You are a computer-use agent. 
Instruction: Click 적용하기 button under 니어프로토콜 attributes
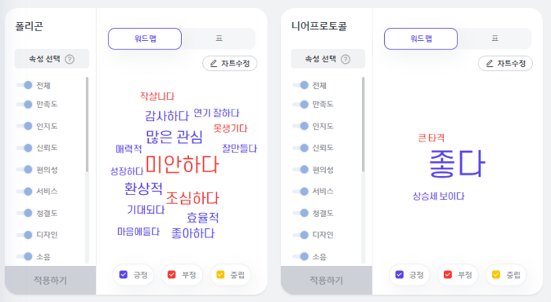pyautogui.click(x=327, y=280)
